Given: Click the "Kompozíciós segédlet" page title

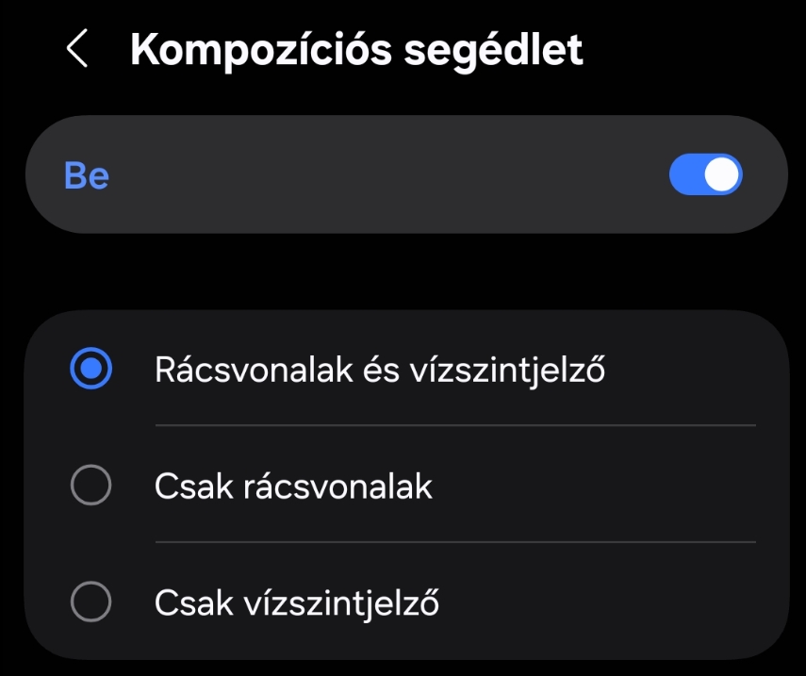Looking at the screenshot, I should 356,49.
